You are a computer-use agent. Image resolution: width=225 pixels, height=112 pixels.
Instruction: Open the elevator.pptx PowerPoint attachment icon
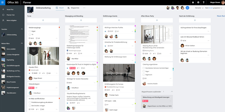(30, 70)
